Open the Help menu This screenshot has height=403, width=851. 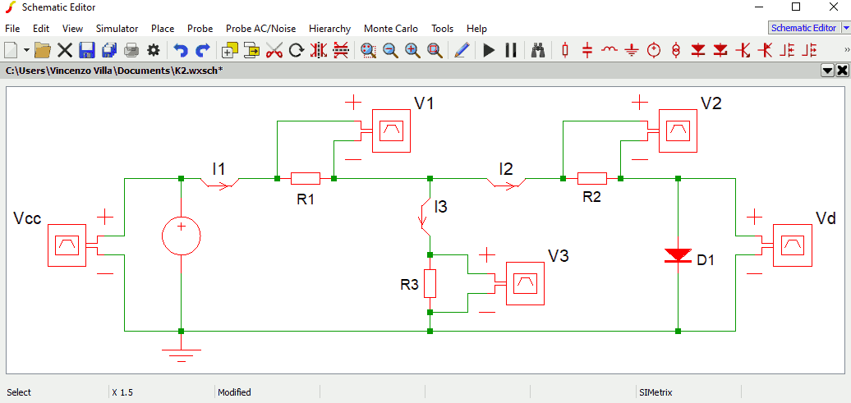(x=476, y=29)
